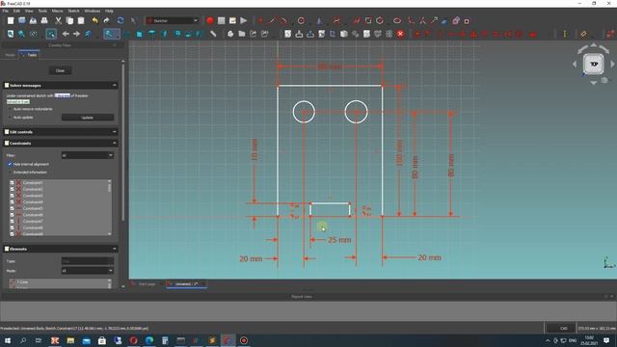
Task: Collapse the Elements section
Action: pyautogui.click(x=115, y=249)
